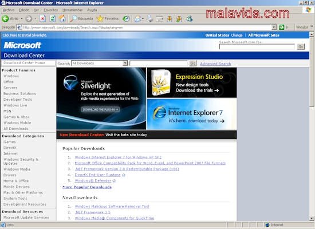Open the Favoritos star panel

[108, 19]
